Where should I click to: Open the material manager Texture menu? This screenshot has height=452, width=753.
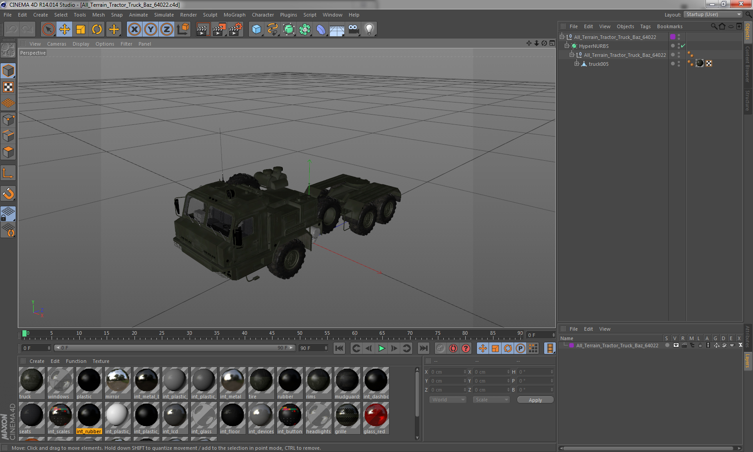[x=101, y=361]
